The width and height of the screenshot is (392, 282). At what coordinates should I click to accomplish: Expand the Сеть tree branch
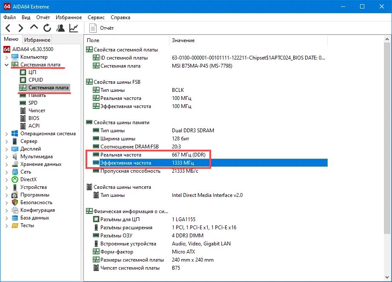tap(7, 172)
